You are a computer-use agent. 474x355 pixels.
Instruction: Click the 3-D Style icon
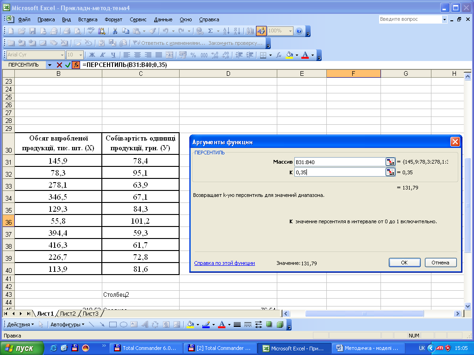click(x=280, y=325)
